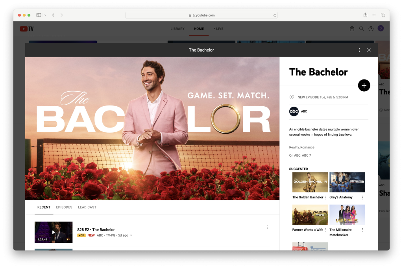The image size is (403, 268).
Task: Select the HOME tab
Action: point(199,29)
